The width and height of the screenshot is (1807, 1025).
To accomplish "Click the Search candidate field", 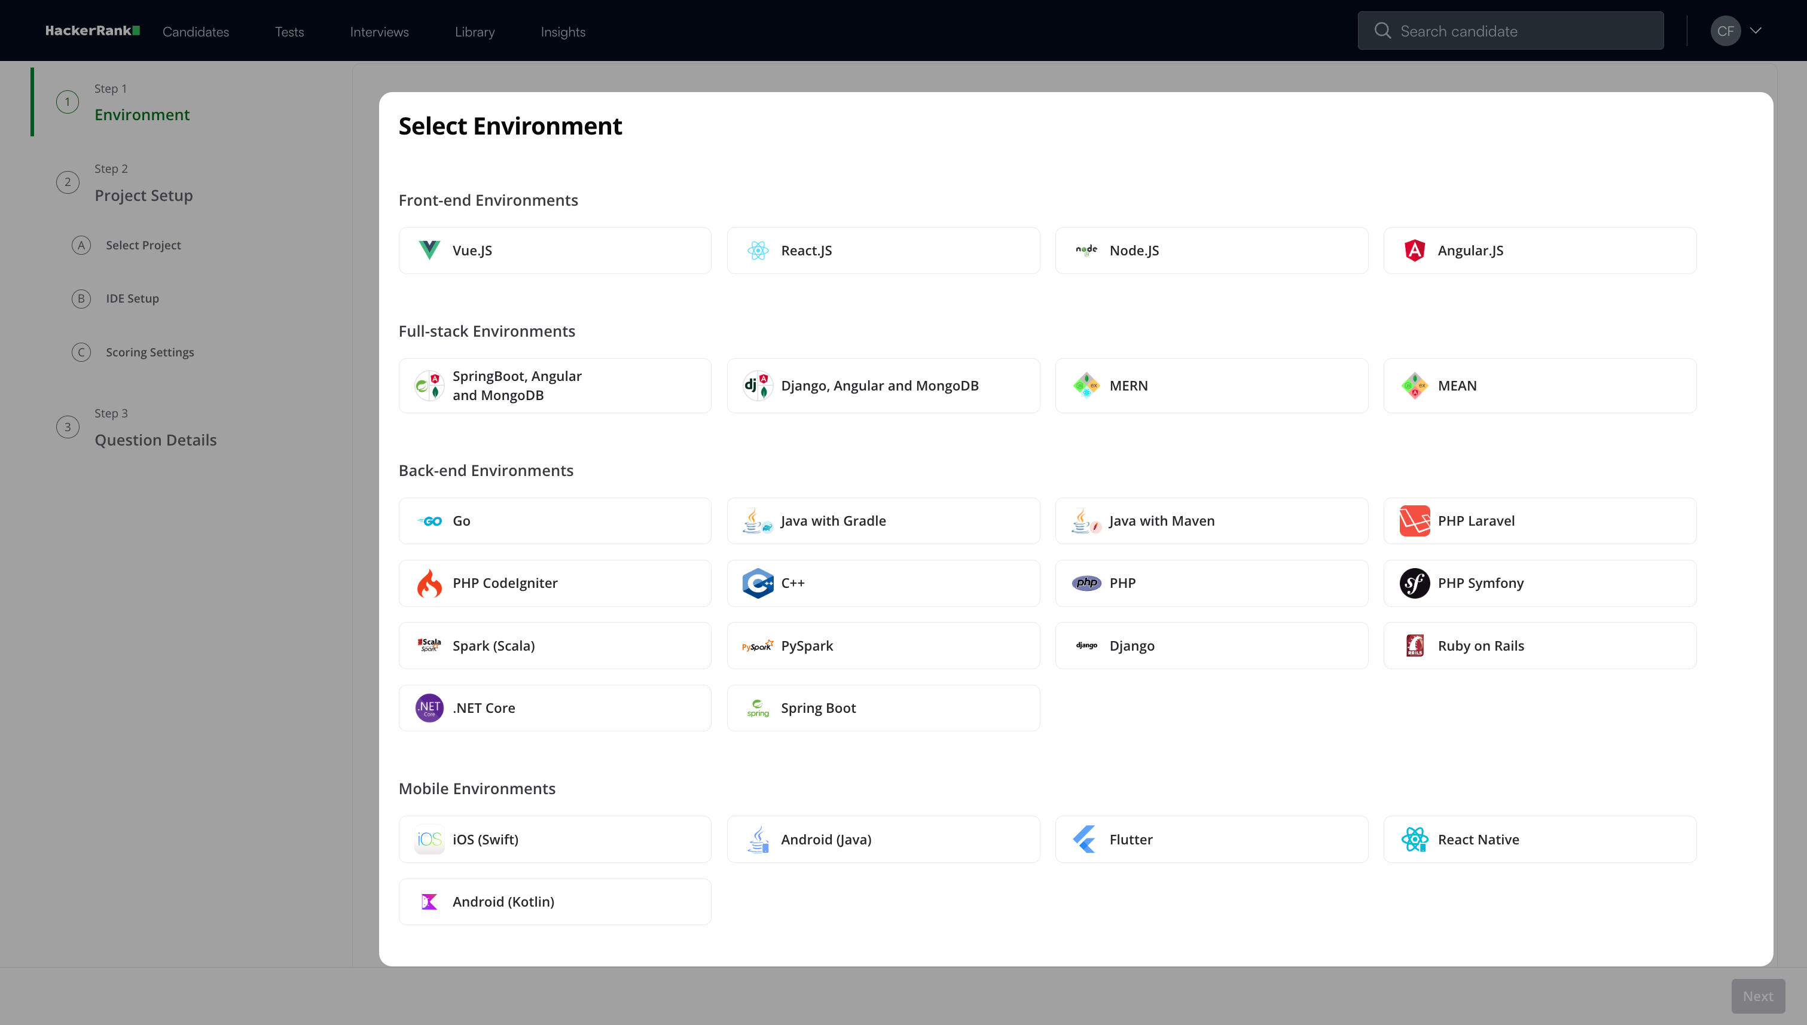I will click(x=1521, y=31).
